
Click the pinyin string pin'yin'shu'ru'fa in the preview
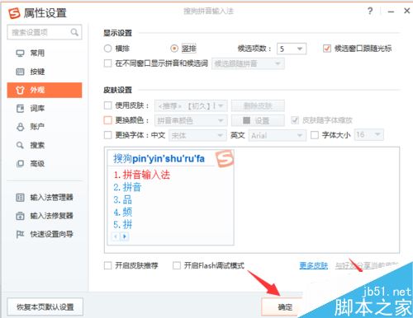tap(169, 159)
